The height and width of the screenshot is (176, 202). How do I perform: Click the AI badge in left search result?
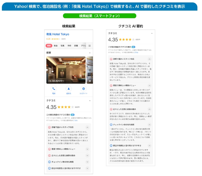point(72,115)
